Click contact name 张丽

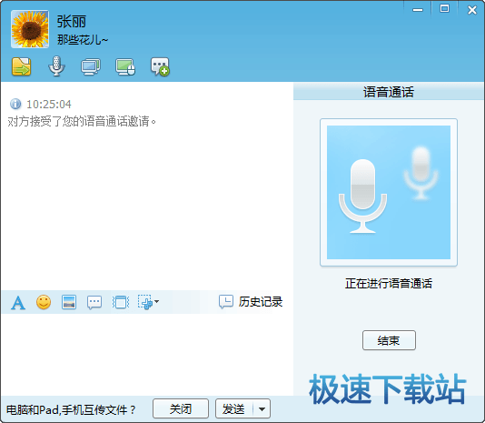(72, 22)
